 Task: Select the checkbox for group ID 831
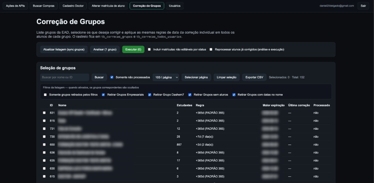click(44, 113)
